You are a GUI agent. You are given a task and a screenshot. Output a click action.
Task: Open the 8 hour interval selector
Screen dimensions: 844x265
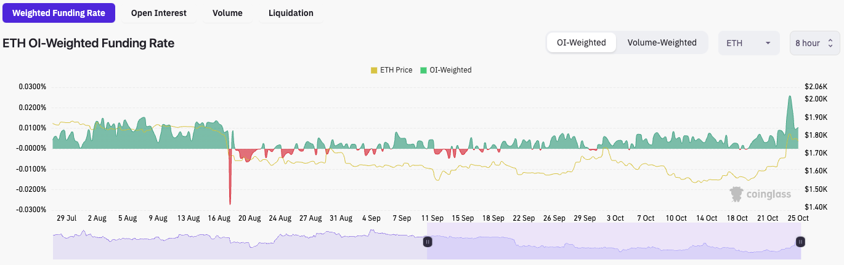[814, 43]
